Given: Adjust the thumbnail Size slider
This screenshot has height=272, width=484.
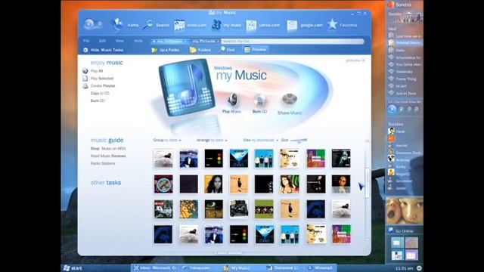Looking at the screenshot, I should tap(299, 141).
